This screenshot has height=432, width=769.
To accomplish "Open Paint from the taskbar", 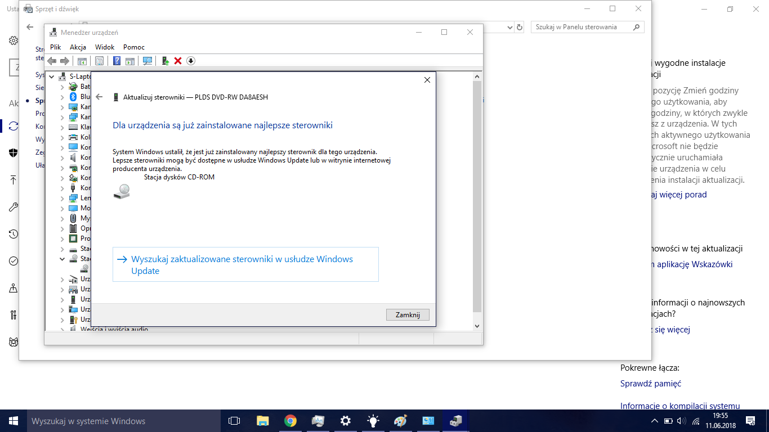I will pos(400,421).
